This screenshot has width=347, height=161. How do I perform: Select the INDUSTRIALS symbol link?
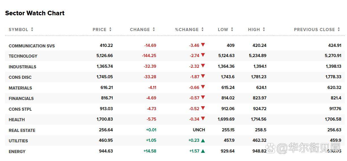tap(22, 67)
